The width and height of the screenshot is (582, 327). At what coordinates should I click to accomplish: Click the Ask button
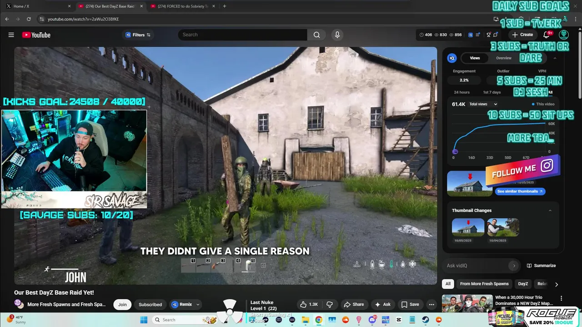(382, 304)
